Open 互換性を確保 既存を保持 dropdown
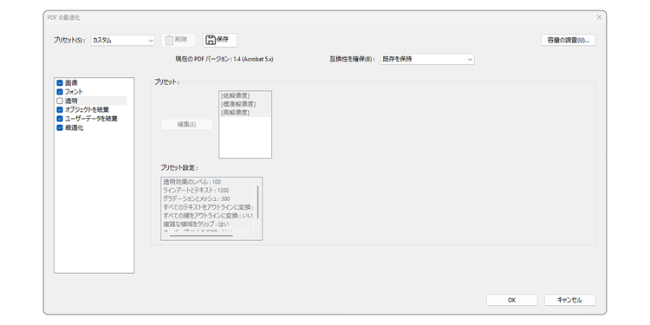 coord(427,59)
